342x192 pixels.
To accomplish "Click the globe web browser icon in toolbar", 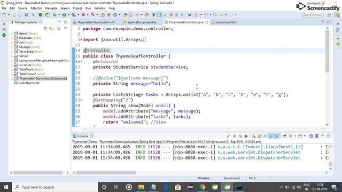I will (189, 15).
